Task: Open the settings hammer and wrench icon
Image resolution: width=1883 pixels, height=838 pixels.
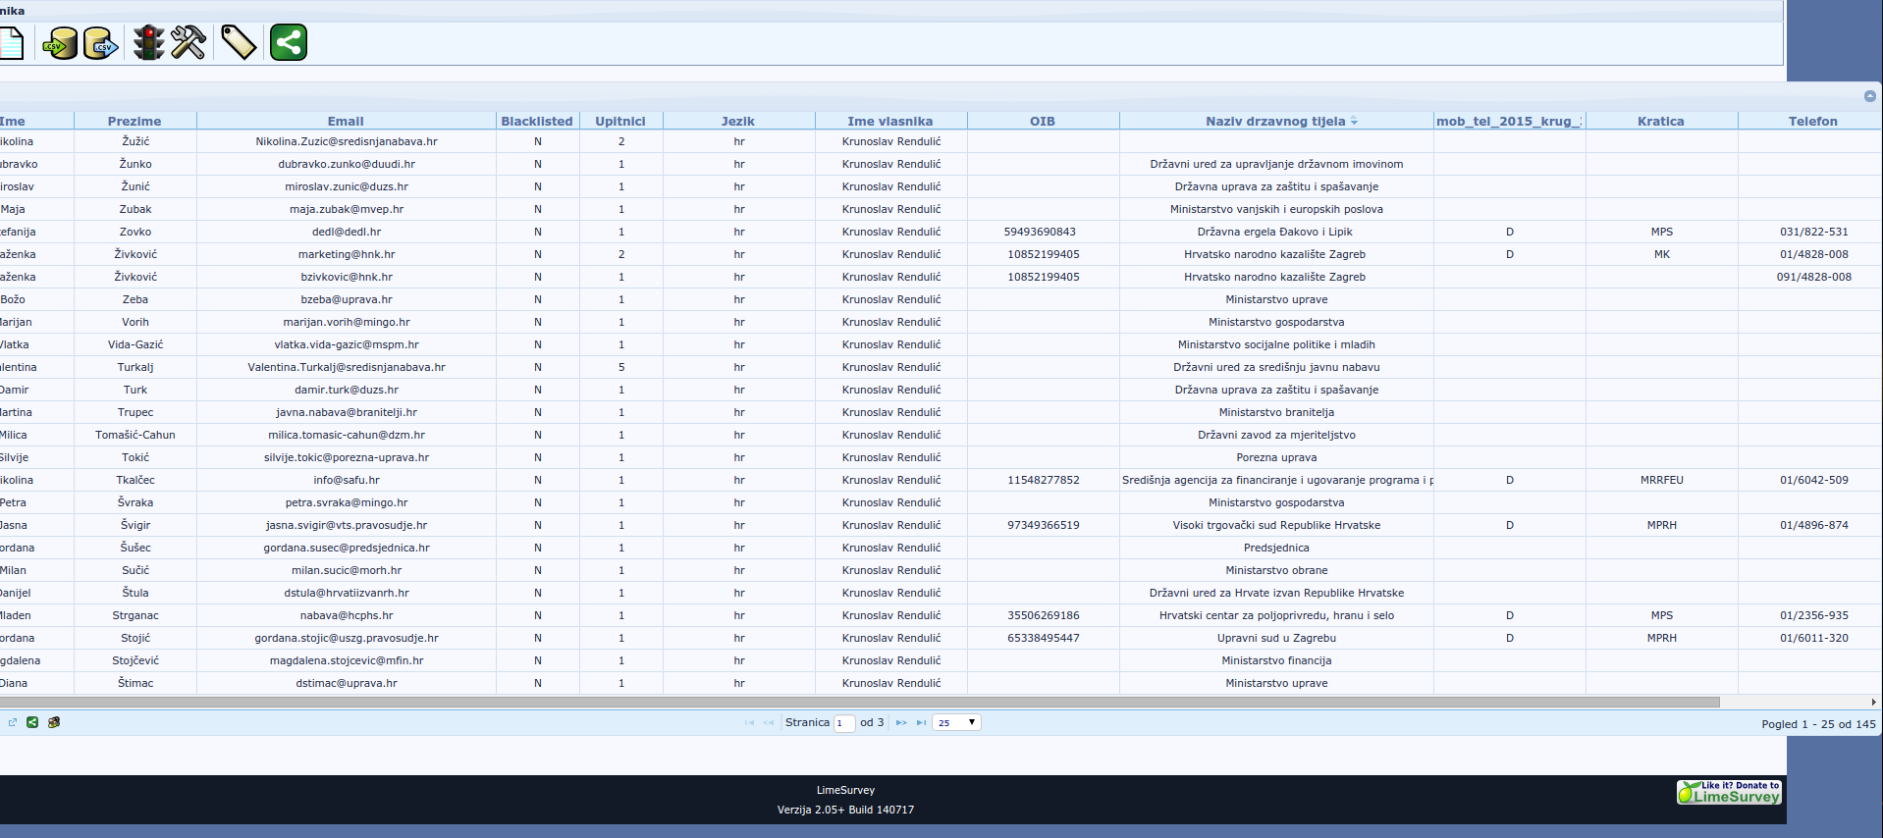Action: tap(188, 43)
